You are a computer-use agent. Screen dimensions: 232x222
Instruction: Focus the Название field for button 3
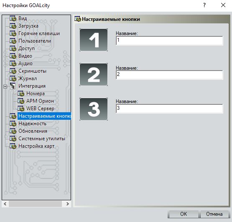click(169, 108)
